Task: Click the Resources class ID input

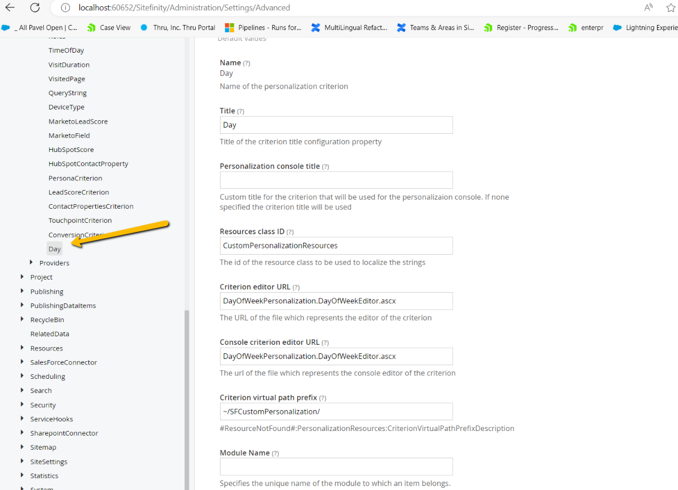Action: click(x=336, y=246)
